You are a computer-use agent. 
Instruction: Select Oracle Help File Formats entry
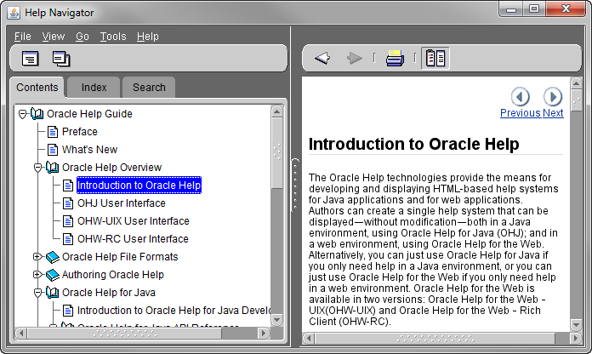tap(120, 257)
